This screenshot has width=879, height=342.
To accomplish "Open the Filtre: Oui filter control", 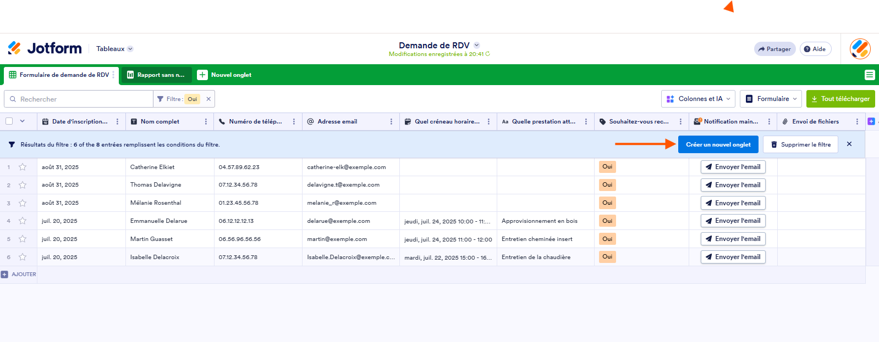I will [x=178, y=99].
